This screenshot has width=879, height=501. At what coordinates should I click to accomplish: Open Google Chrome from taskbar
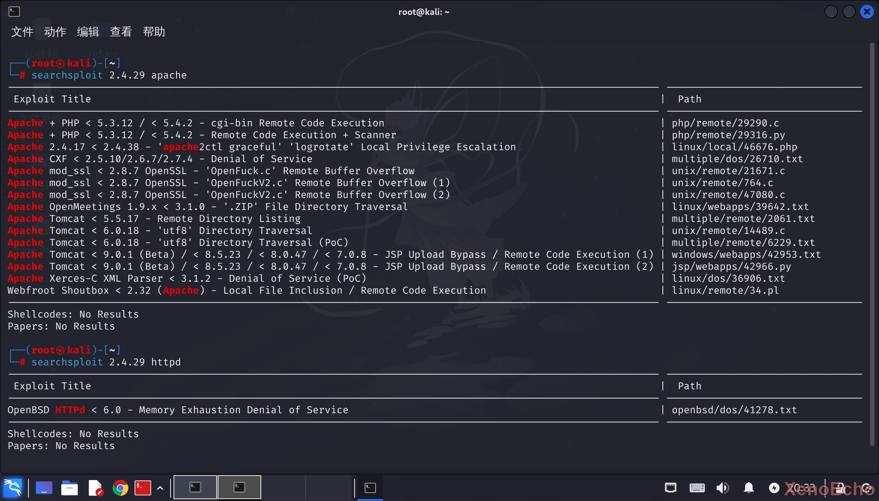pos(120,488)
